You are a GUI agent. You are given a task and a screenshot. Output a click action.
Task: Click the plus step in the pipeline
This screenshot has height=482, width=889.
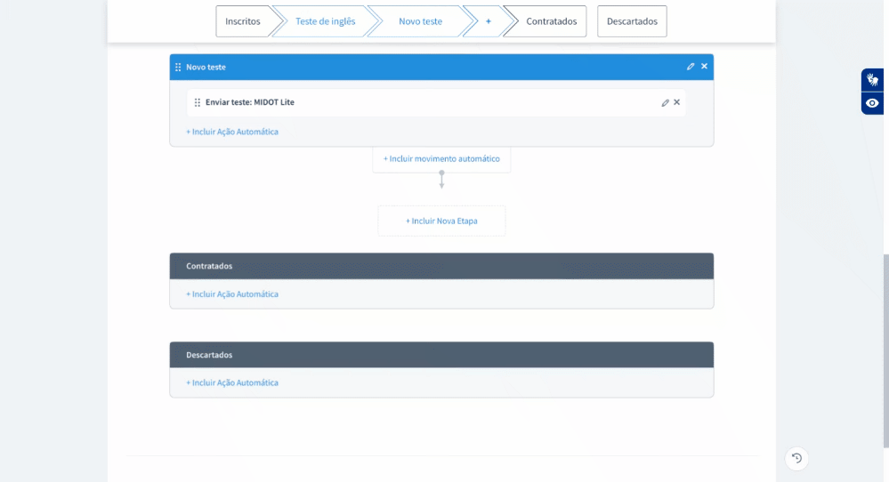click(x=488, y=21)
